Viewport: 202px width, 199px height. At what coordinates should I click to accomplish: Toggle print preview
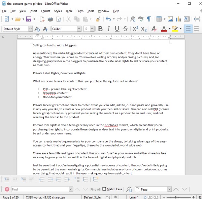(59, 19)
